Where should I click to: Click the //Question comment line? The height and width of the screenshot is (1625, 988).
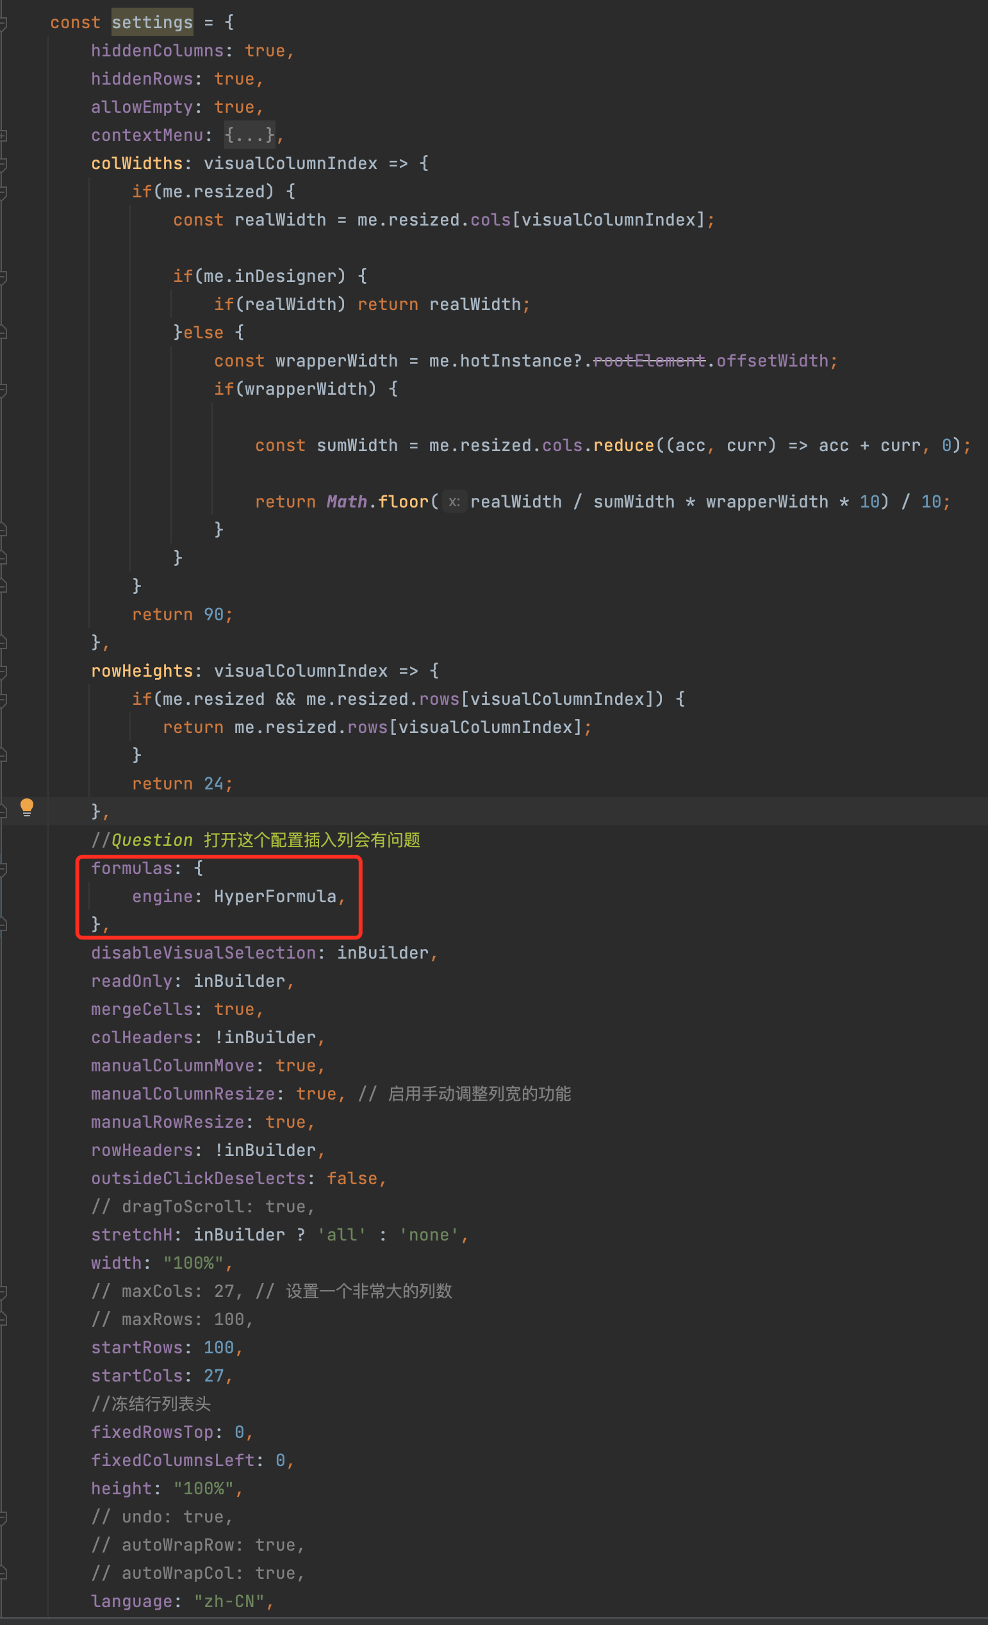(x=256, y=840)
